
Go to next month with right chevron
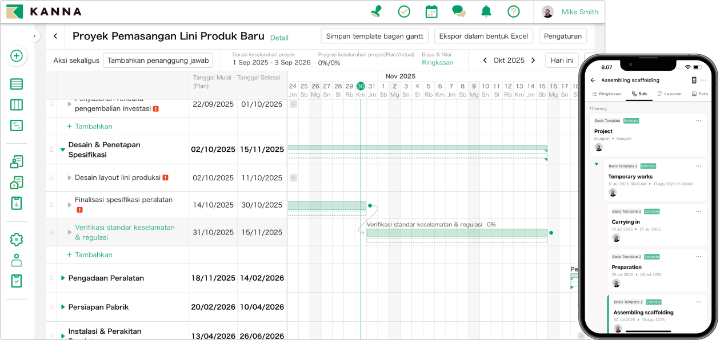[533, 60]
